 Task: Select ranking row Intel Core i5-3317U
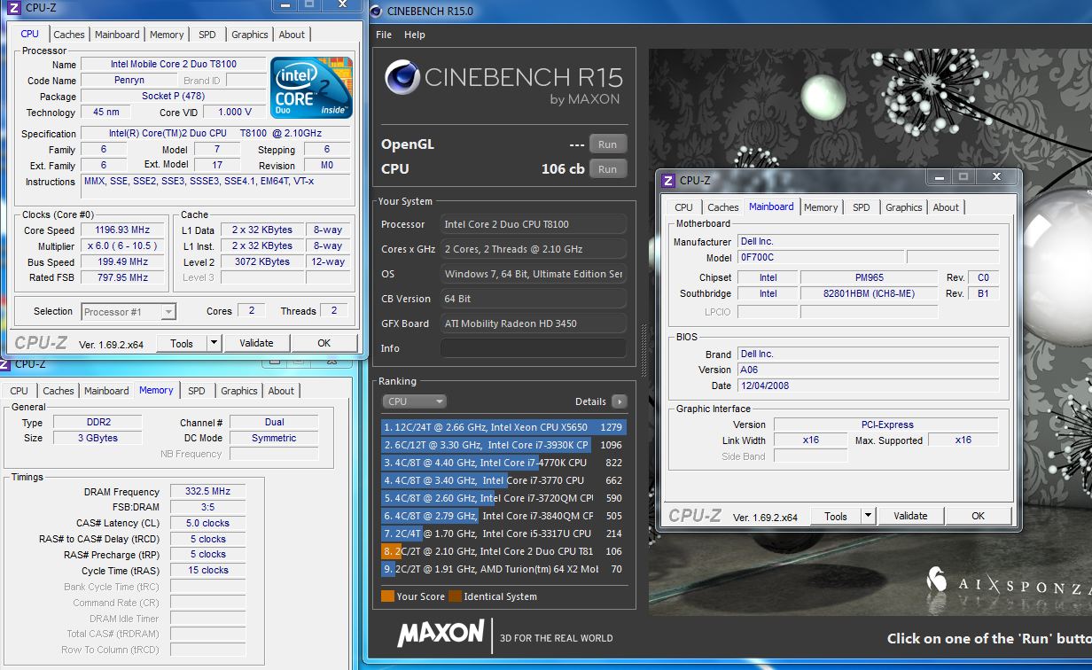tap(503, 534)
